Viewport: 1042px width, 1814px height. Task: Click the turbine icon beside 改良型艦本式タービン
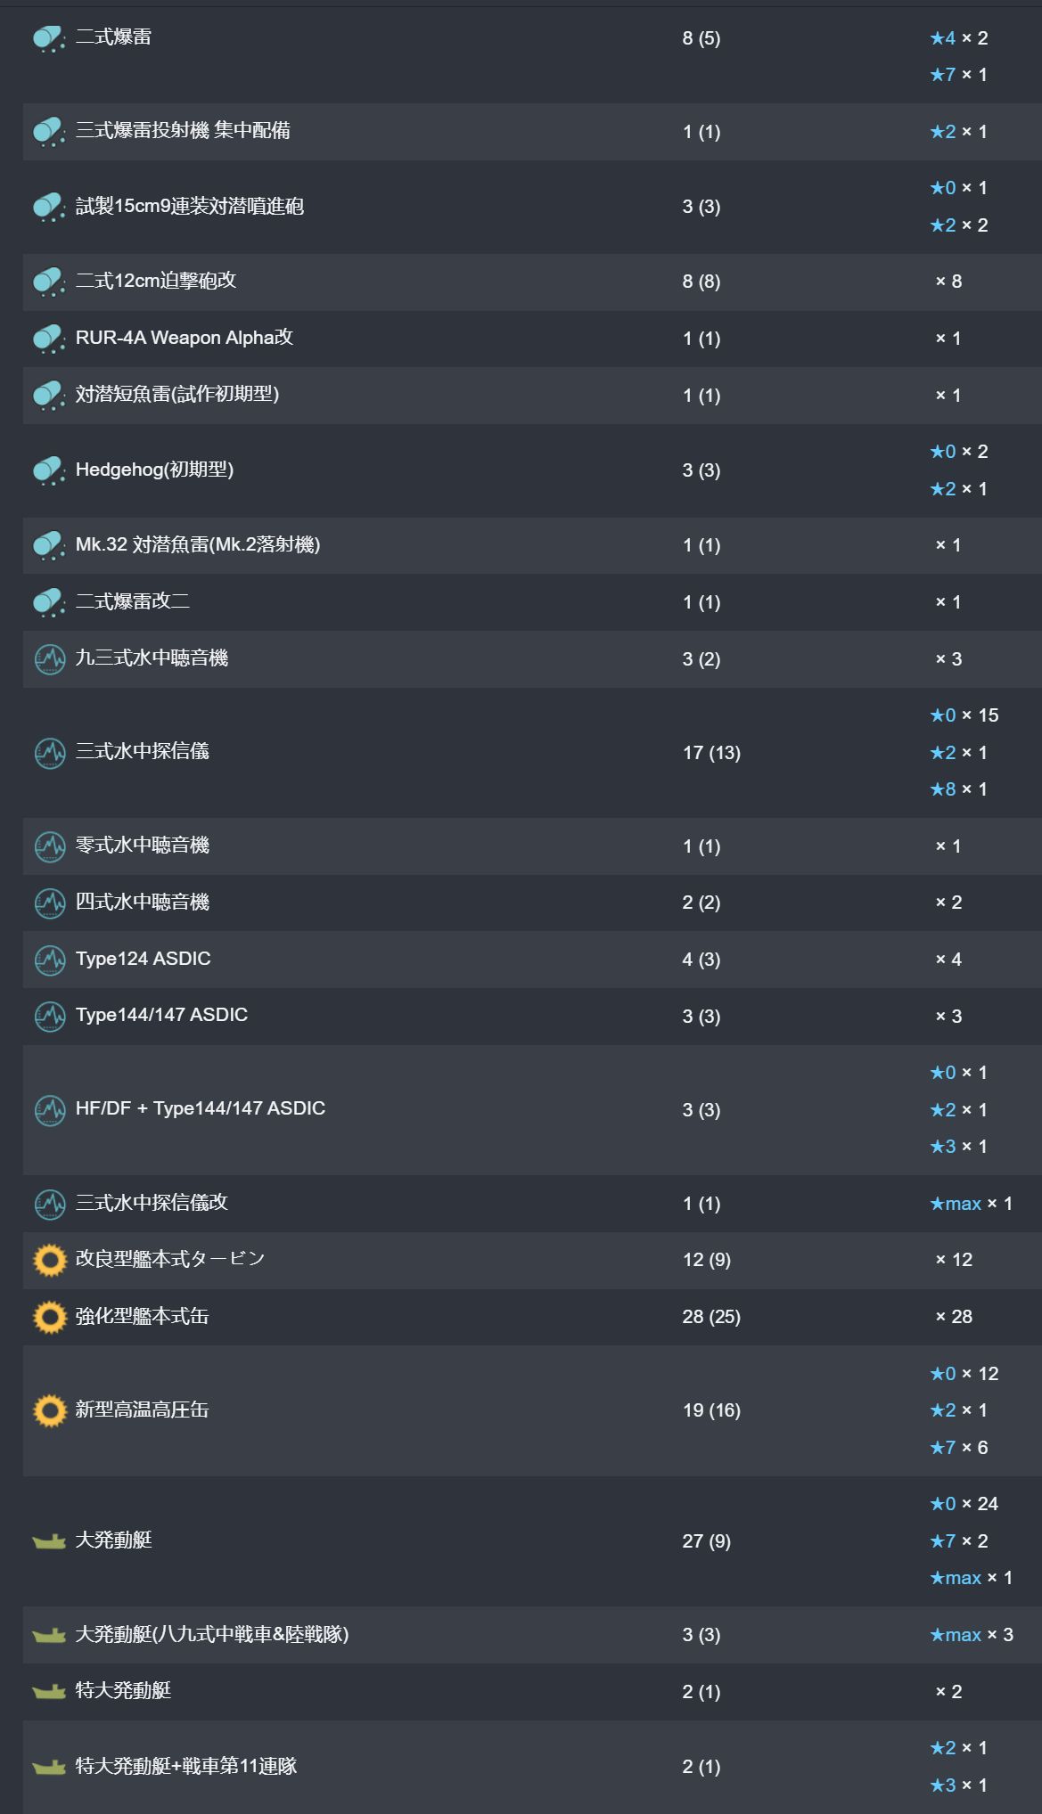49,1259
